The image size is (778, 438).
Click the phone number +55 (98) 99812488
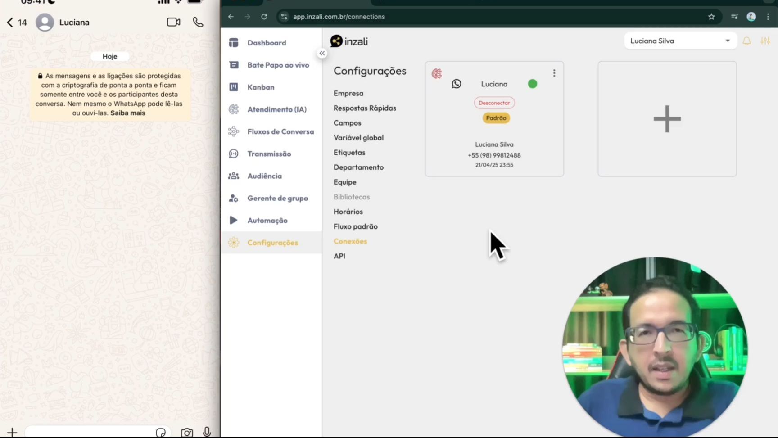tap(494, 155)
